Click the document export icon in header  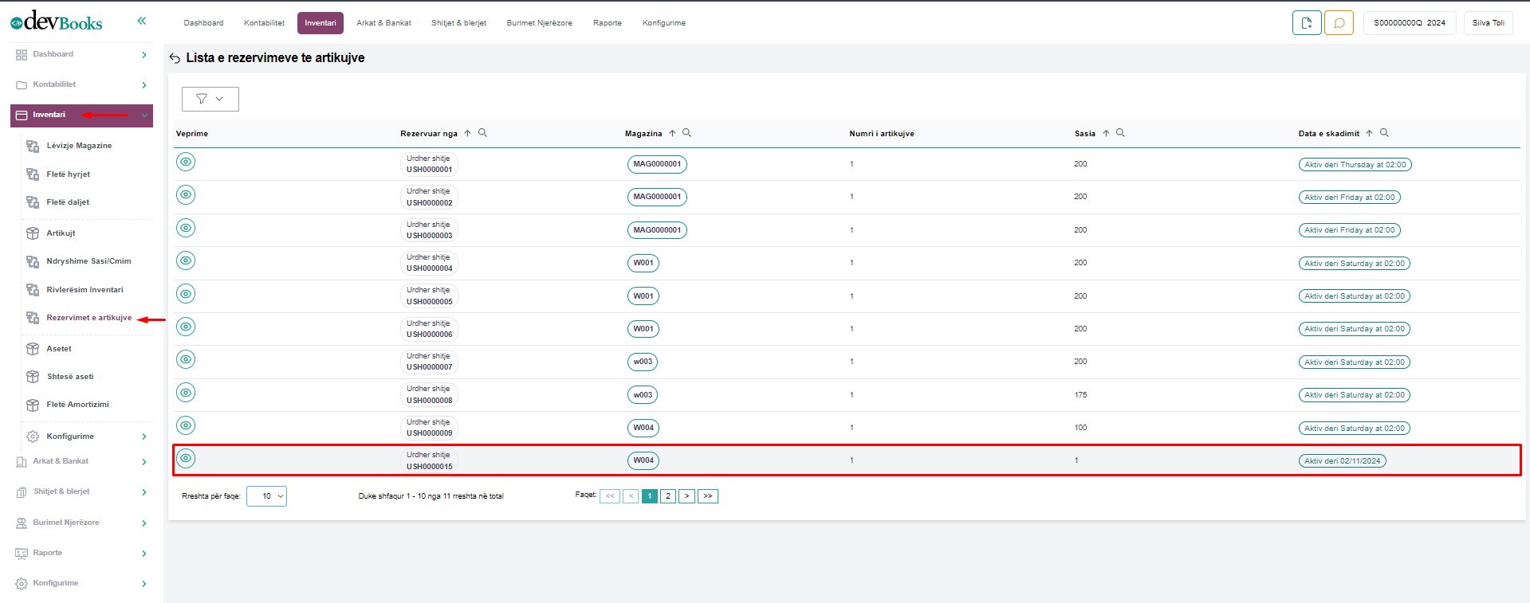tap(1306, 23)
